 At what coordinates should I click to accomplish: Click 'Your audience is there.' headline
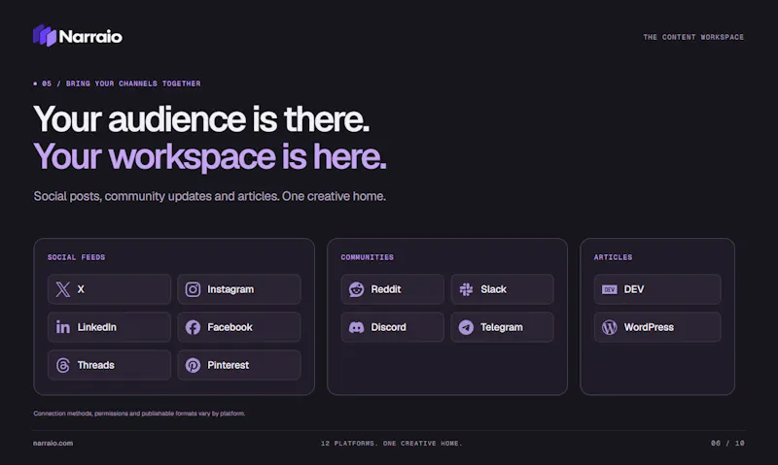coord(201,119)
